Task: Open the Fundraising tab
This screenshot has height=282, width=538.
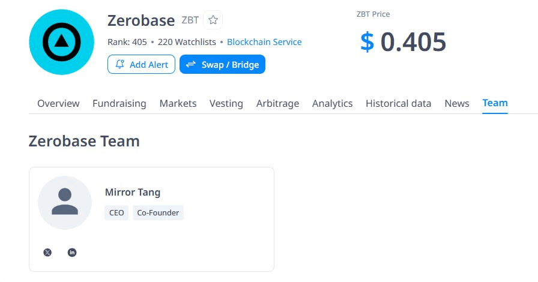Action: point(119,103)
